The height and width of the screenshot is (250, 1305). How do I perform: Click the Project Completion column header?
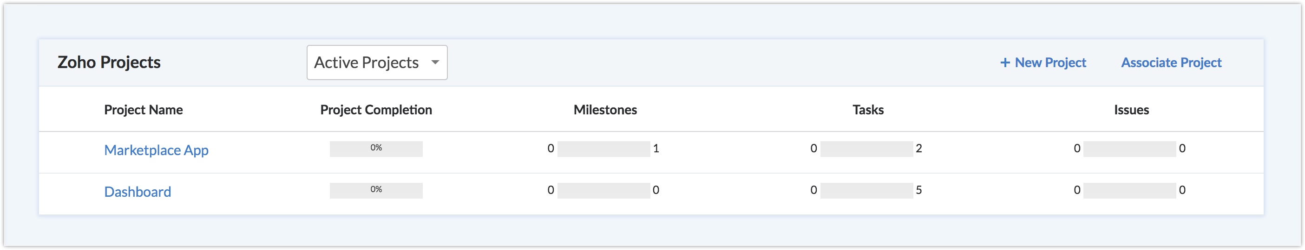pos(376,110)
